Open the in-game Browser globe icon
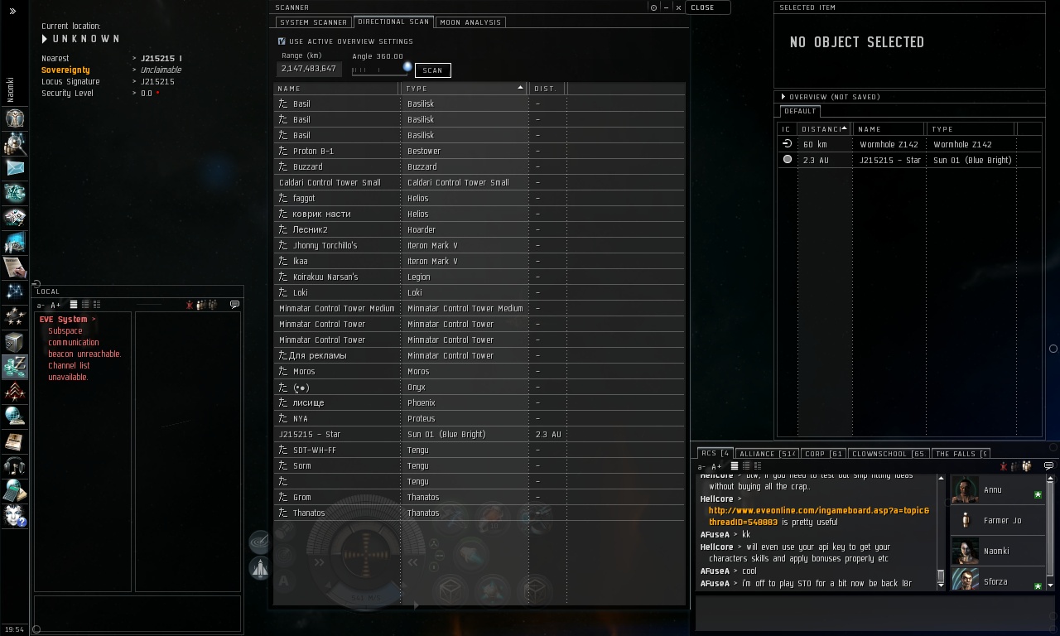This screenshot has height=636, width=1060. click(15, 416)
